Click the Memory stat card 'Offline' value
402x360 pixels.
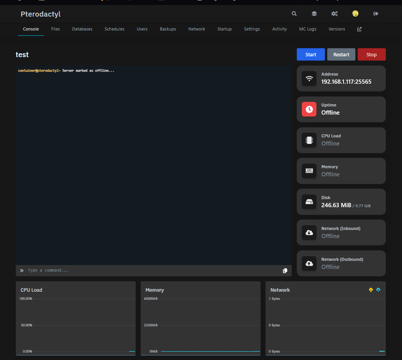tap(330, 174)
